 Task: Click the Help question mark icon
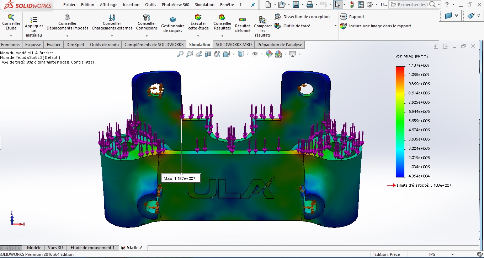tap(447, 5)
